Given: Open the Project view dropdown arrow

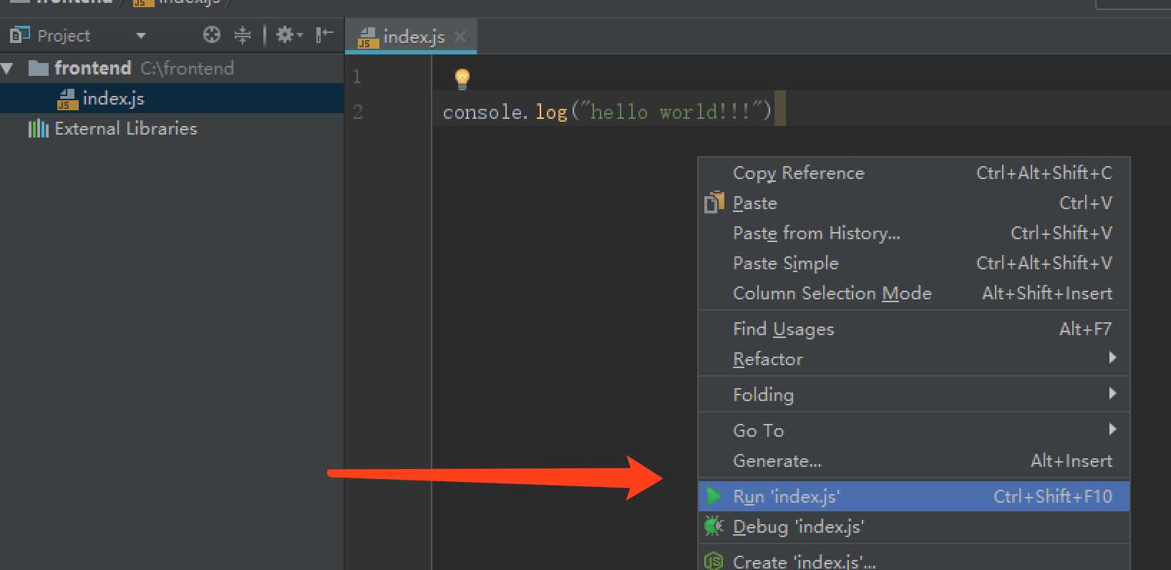Looking at the screenshot, I should [141, 36].
